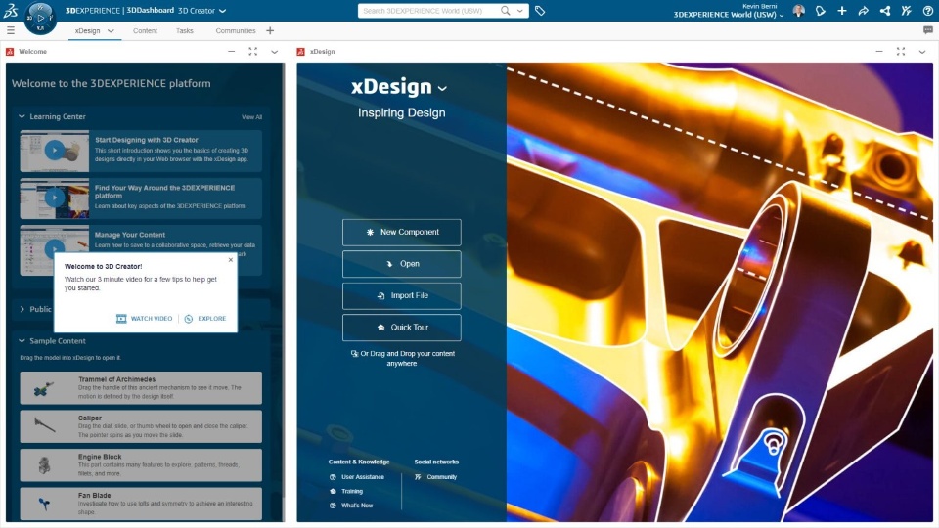
Task: Switch to the xDesign tab
Action: click(87, 30)
